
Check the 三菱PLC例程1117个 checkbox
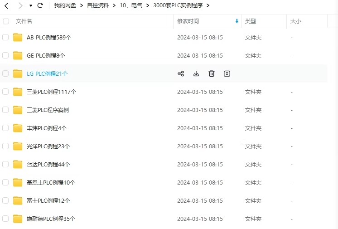point(5,92)
